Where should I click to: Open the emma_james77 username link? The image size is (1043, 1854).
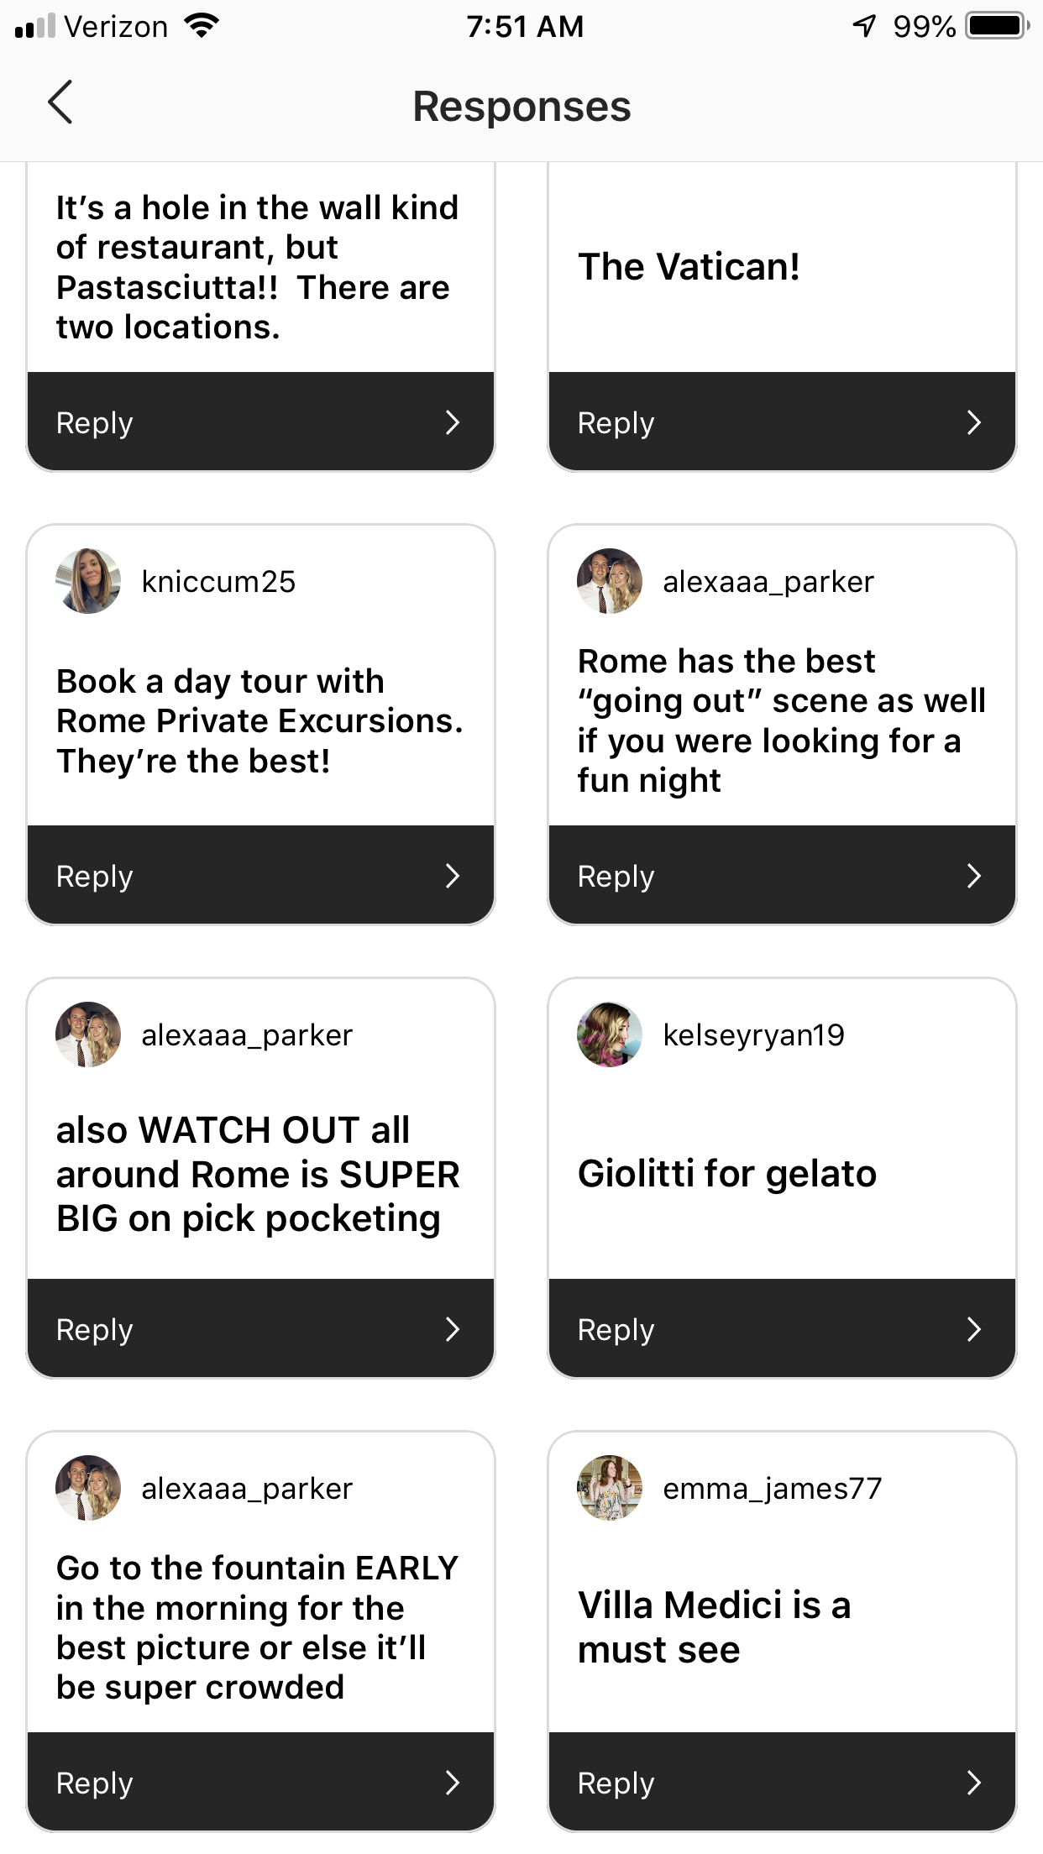point(772,1489)
